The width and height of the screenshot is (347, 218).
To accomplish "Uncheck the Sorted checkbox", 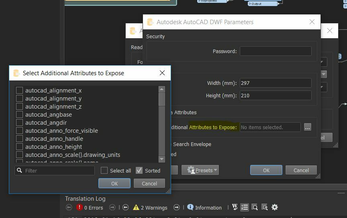I will click(139, 171).
